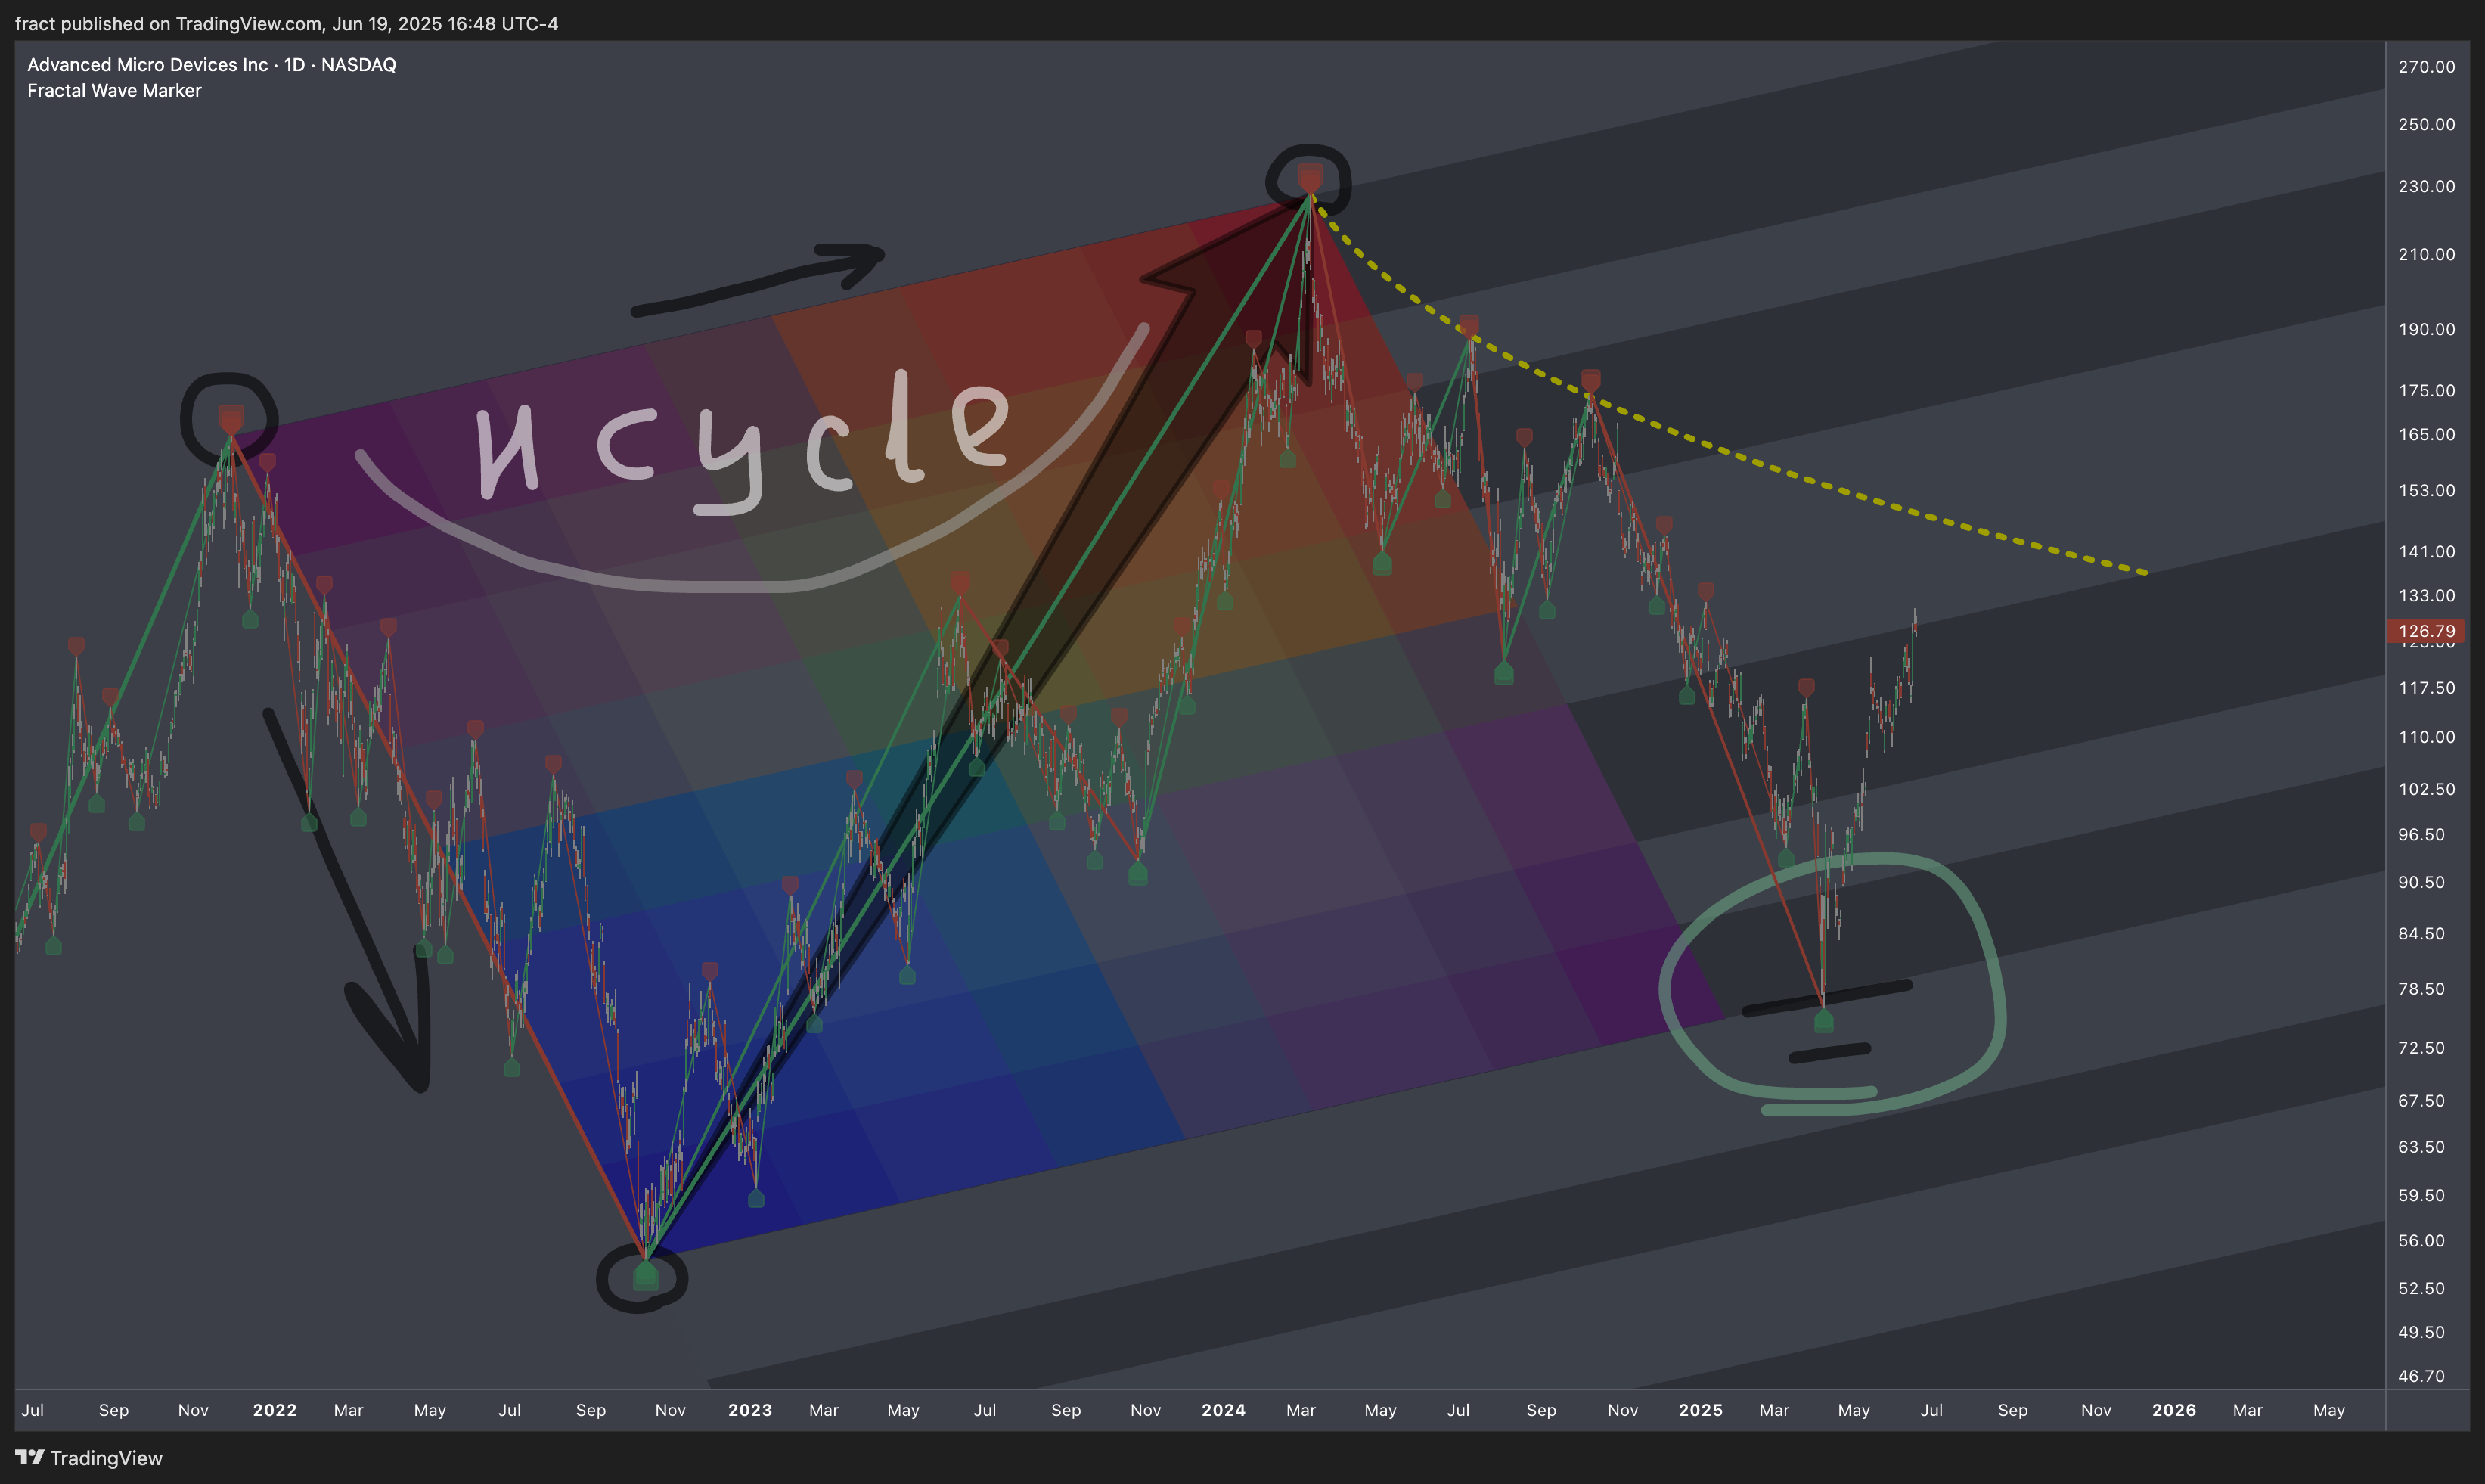
Task: Click the 2025 year label on time axis
Action: (1700, 1410)
